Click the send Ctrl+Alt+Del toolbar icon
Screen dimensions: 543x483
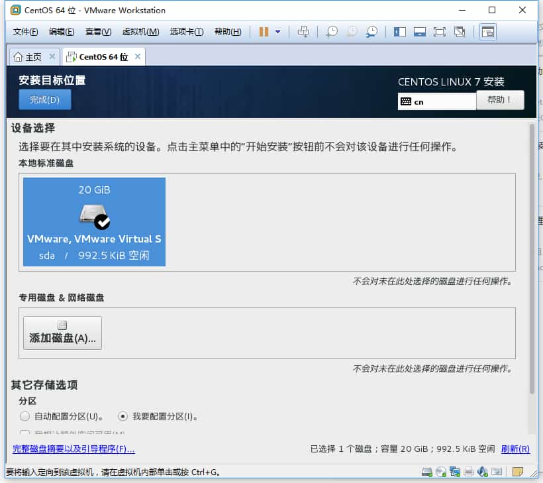pyautogui.click(x=303, y=32)
